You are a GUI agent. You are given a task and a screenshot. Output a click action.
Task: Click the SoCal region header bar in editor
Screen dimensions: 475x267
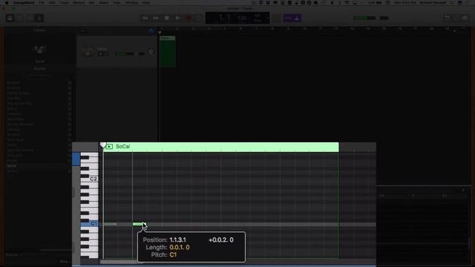(x=221, y=147)
